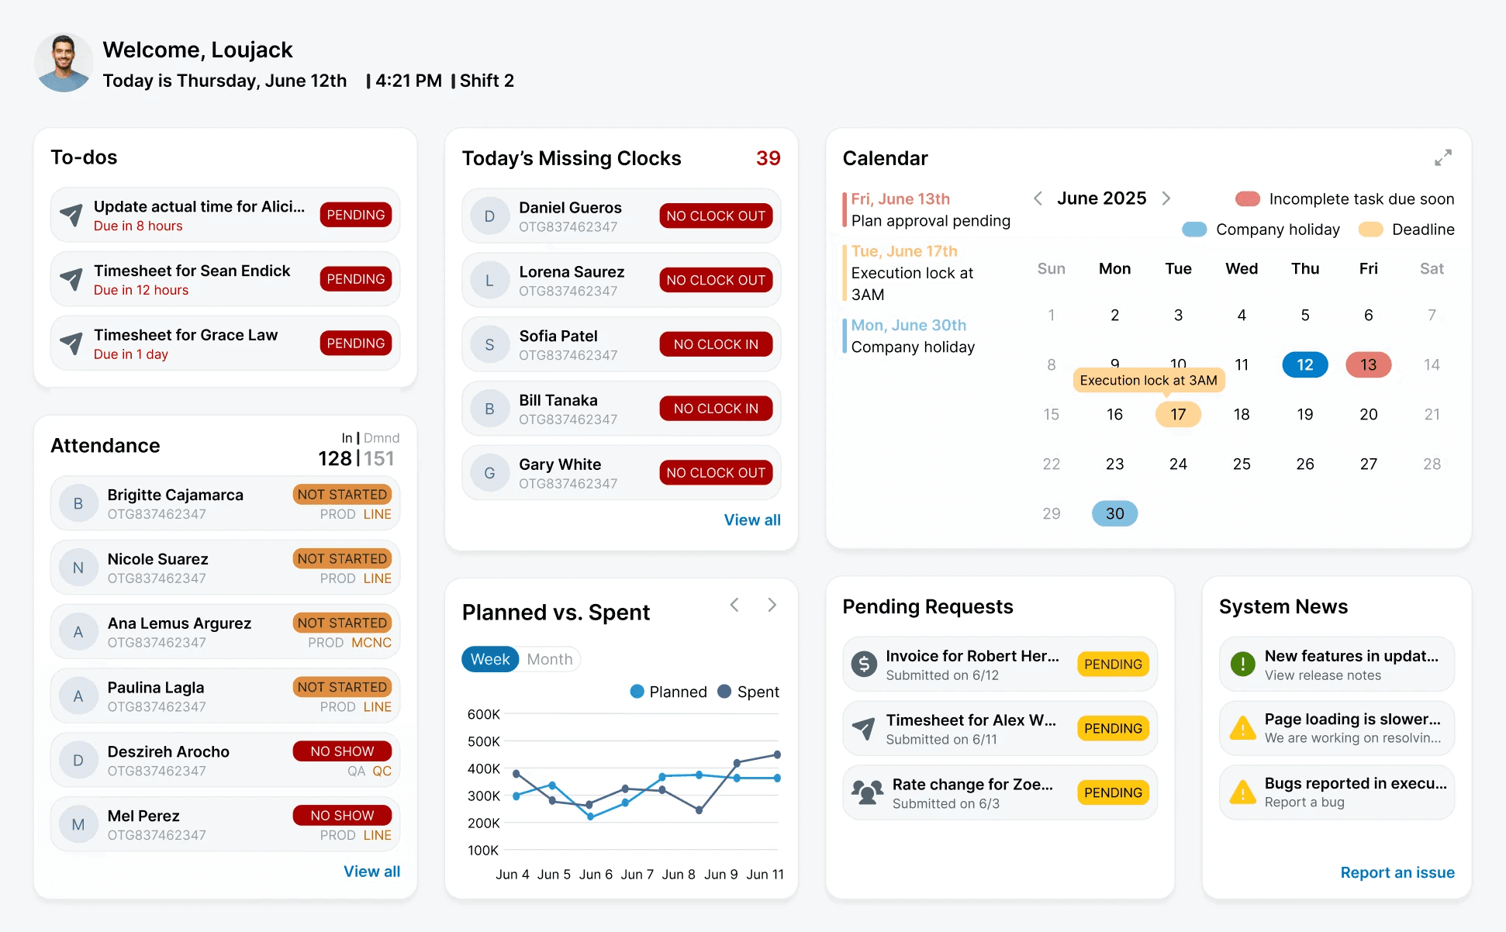Select June 17 deadline date in calendar
This screenshot has height=932, width=1506.
point(1178,415)
